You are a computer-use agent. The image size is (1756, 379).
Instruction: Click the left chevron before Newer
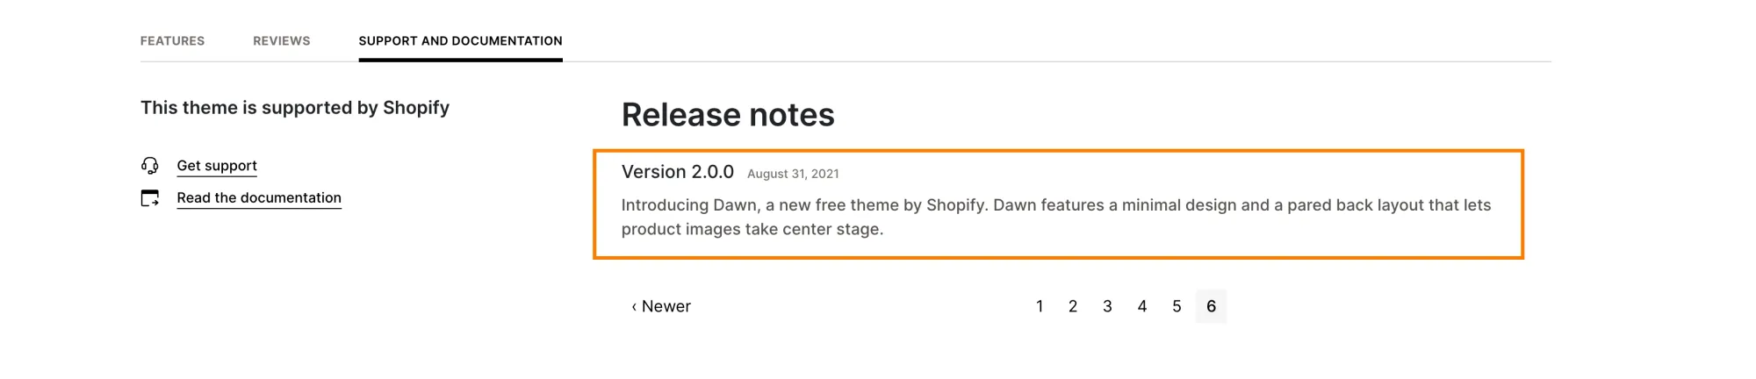(634, 307)
